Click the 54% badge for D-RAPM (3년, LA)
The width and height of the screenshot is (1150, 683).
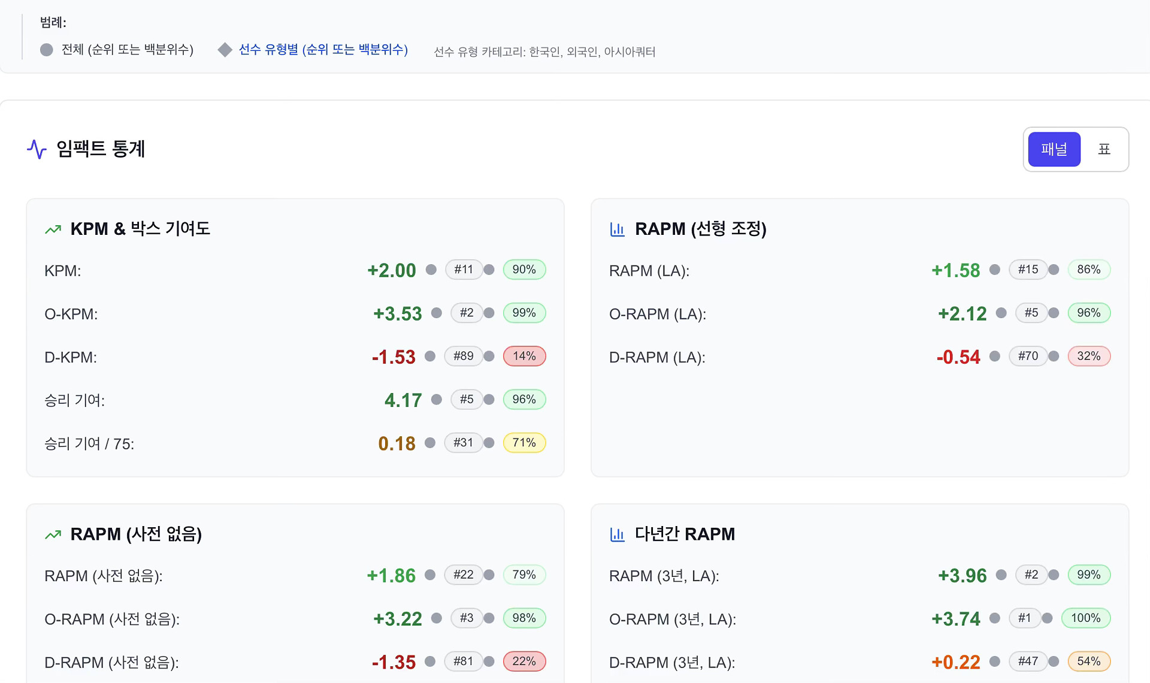[1088, 661]
